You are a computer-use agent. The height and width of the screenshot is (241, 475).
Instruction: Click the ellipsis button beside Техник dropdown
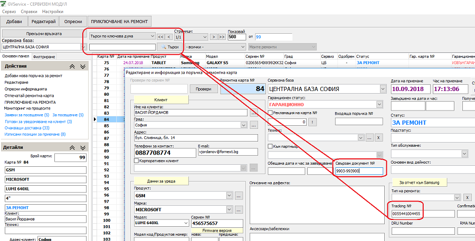[x=369, y=137]
